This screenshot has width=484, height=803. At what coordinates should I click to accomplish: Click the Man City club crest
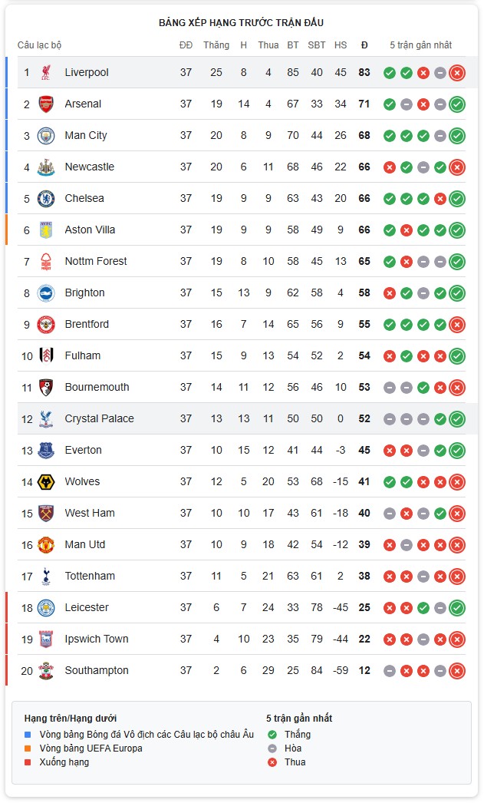(46, 136)
